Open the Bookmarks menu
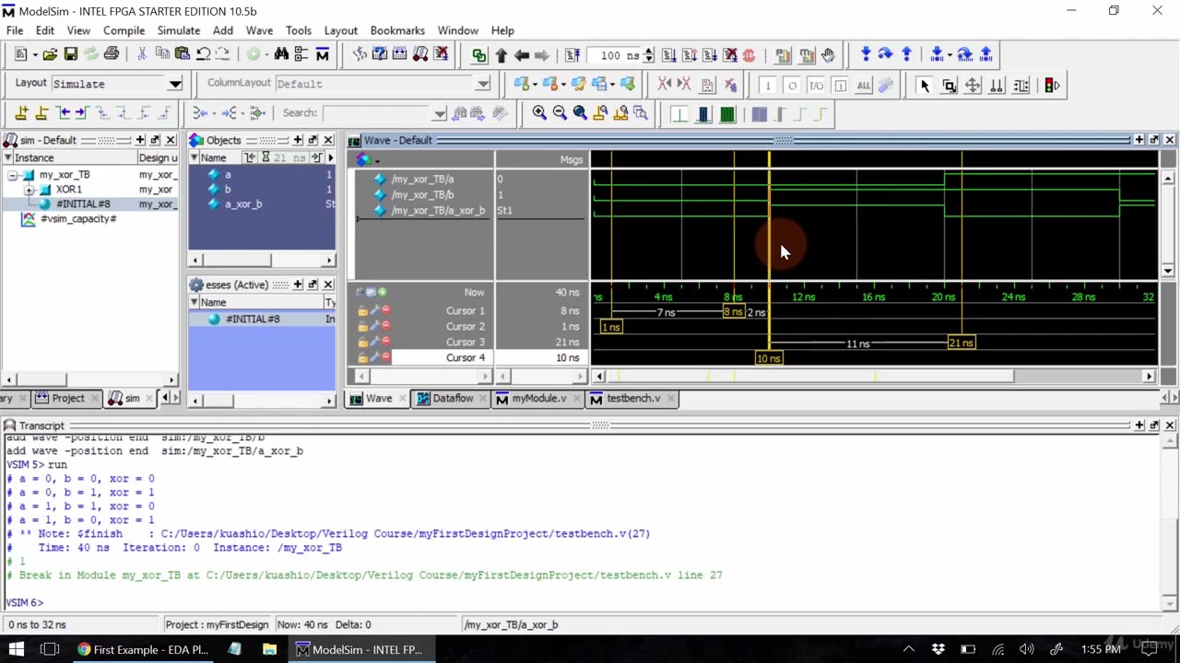 (397, 30)
